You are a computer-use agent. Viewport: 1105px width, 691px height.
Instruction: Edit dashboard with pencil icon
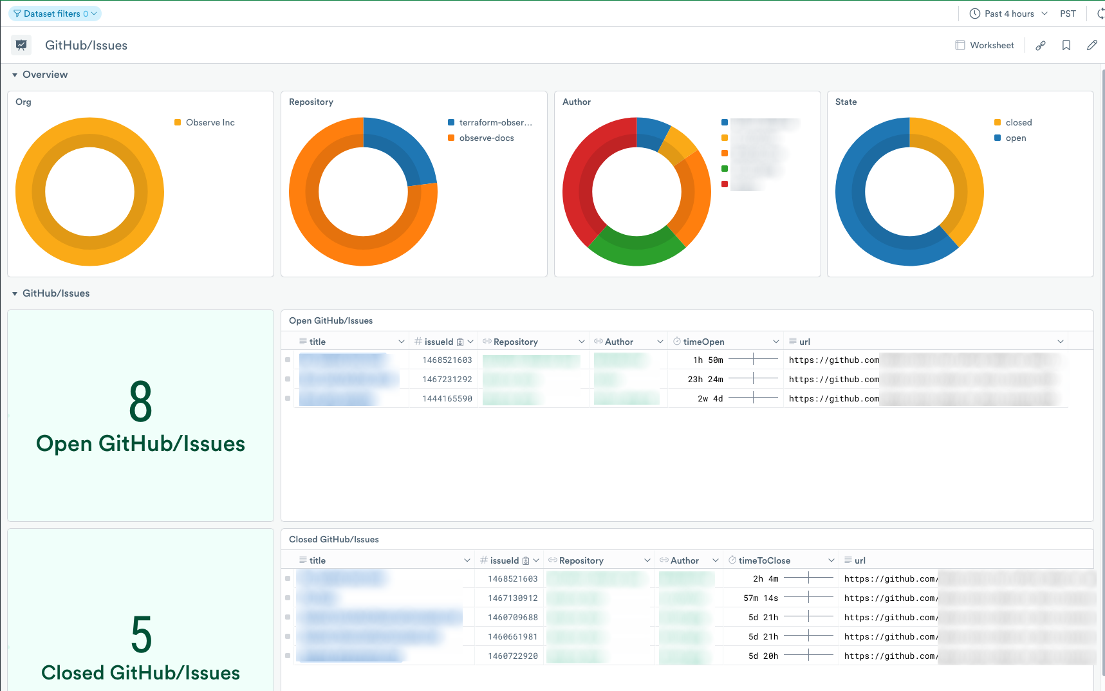click(x=1092, y=45)
